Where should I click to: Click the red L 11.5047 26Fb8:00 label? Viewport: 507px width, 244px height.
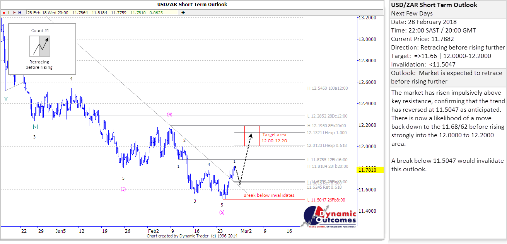[326, 200]
